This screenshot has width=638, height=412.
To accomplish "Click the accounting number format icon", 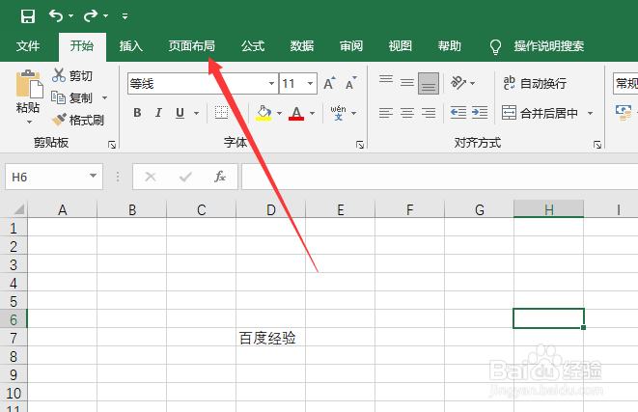I will pyautogui.click(x=624, y=113).
